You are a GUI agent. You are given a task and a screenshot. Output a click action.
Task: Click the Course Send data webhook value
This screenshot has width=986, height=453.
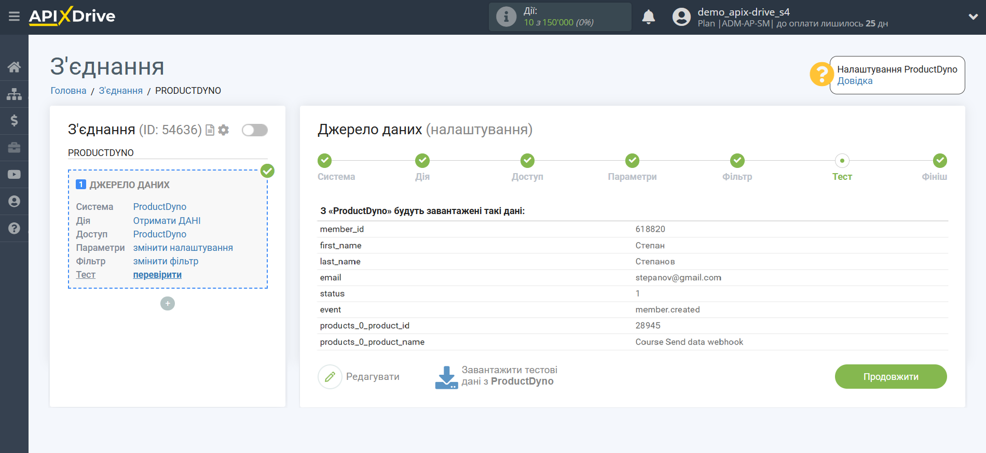(x=689, y=342)
